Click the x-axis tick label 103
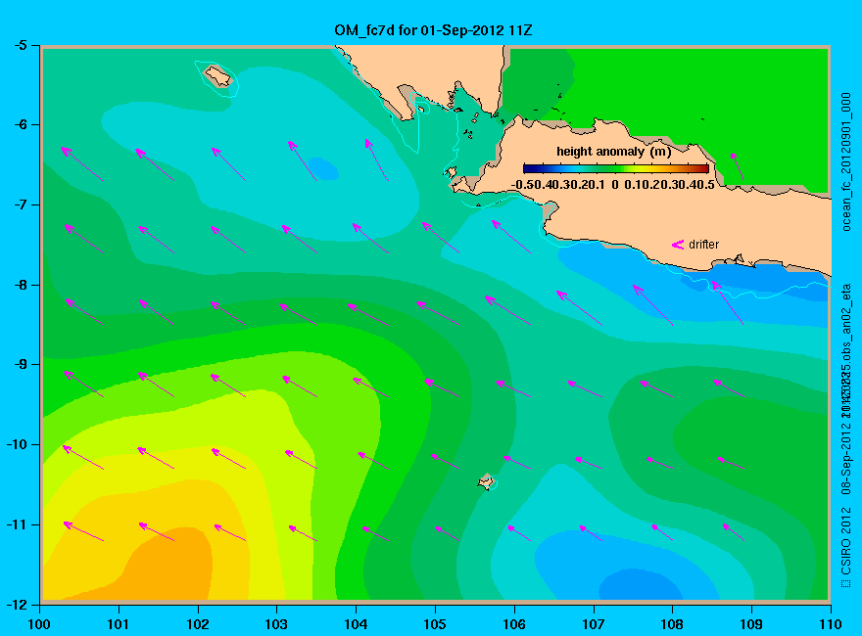 pyautogui.click(x=276, y=624)
